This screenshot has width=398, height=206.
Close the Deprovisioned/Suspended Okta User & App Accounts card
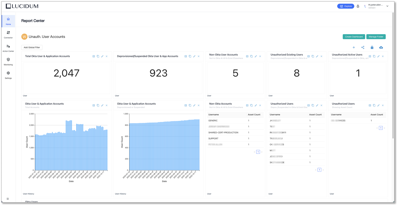(x=198, y=56)
